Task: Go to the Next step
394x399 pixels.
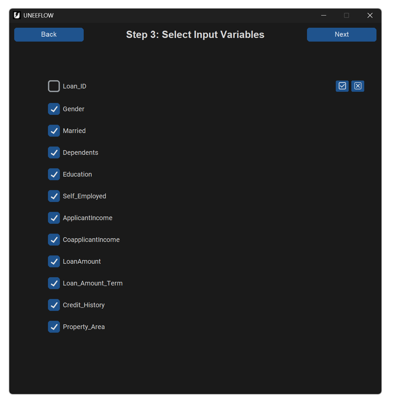Action: (x=341, y=35)
